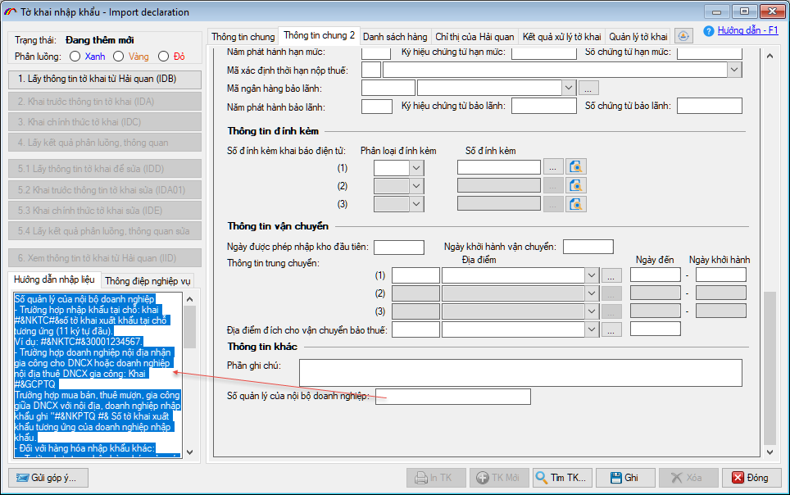Save the declaration with Ghi button
Viewport: 790px width, 495px height.
click(624, 477)
